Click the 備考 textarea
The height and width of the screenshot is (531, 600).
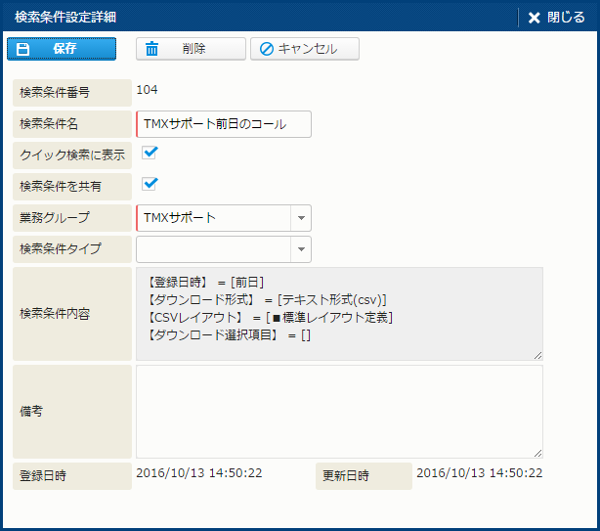(339, 412)
